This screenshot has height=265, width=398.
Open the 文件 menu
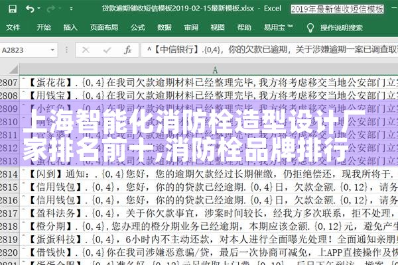click(13, 27)
